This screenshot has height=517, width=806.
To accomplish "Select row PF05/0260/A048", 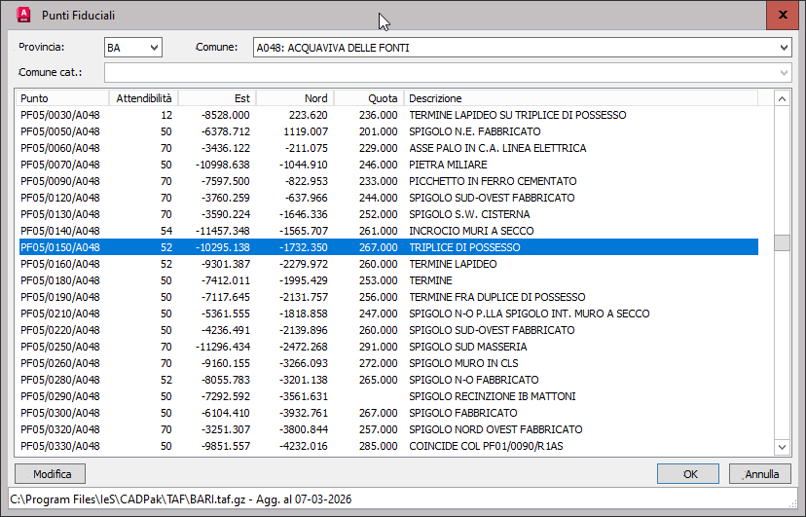I will (x=388, y=363).
